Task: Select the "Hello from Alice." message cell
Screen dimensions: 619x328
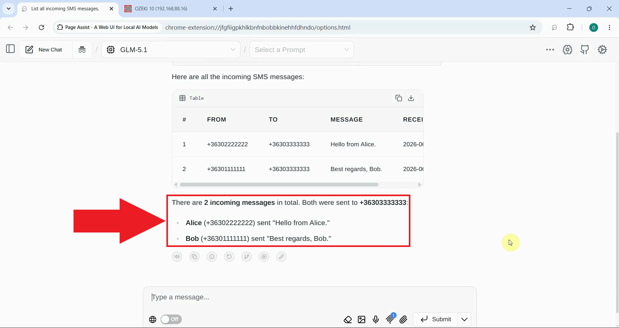Action: [x=353, y=144]
